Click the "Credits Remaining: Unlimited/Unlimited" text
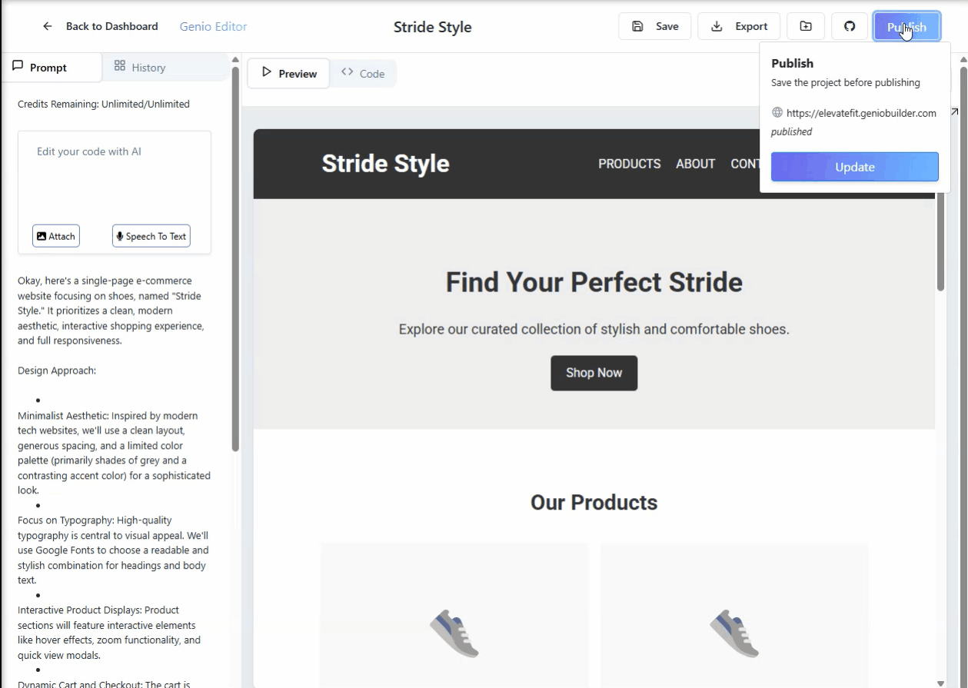 104,104
